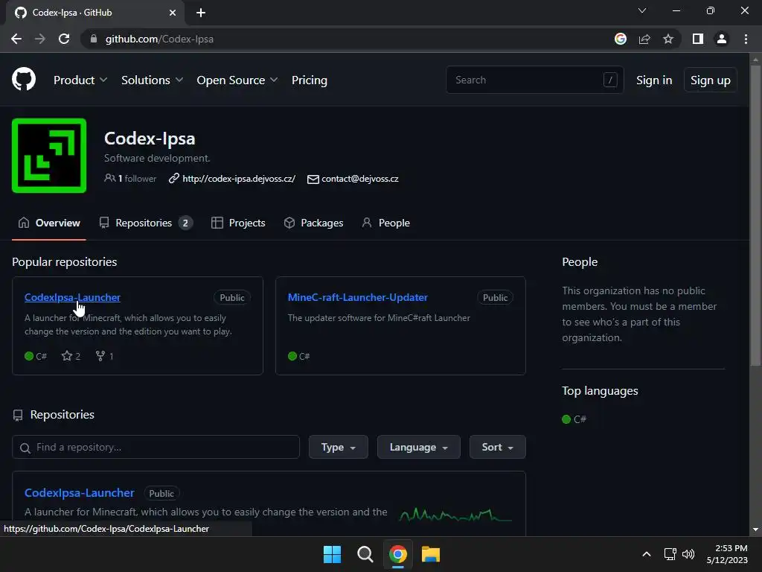Viewport: 762px width, 572px height.
Task: Close the Codex-Ipsa GitHub tab
Action: pos(173,13)
